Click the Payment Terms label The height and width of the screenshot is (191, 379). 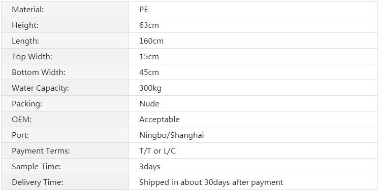tap(41, 151)
